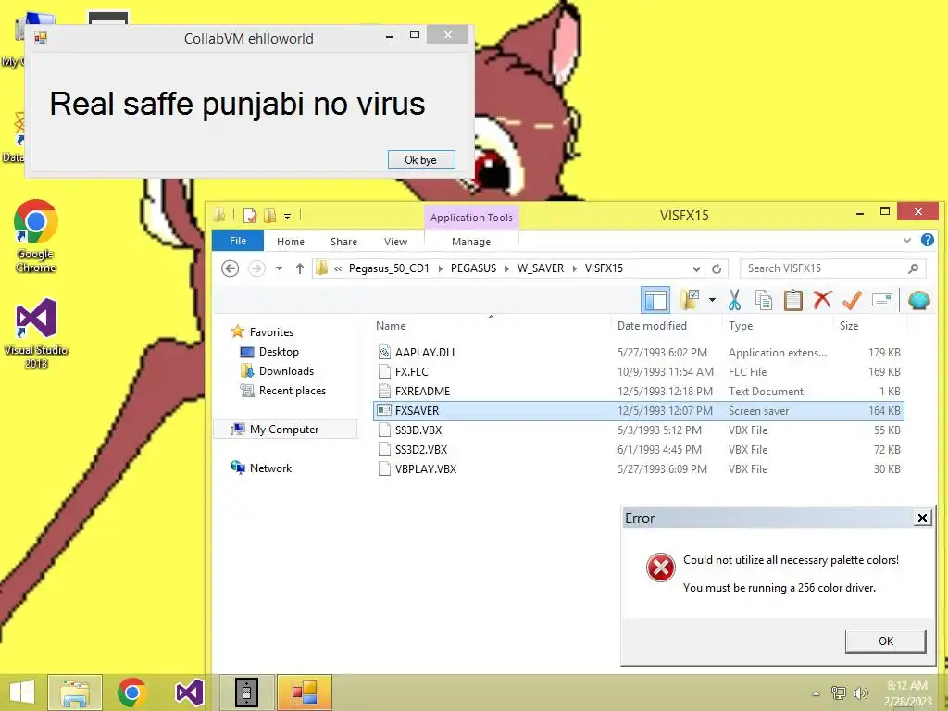Click Visual Studio on the taskbar
This screenshot has height=711, width=948.
click(189, 692)
